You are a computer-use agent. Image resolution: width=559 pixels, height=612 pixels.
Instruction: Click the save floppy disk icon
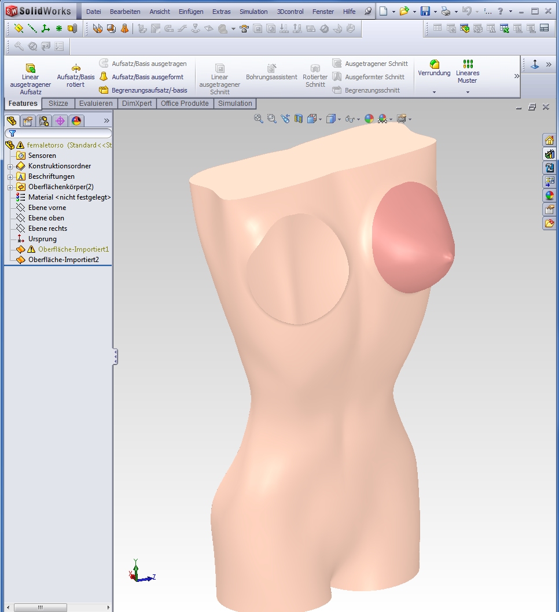425,12
